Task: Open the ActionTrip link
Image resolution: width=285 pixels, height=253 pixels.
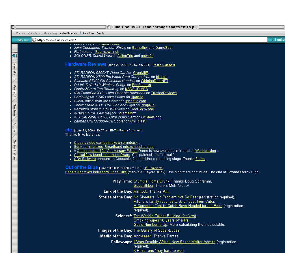Action: coord(125,56)
